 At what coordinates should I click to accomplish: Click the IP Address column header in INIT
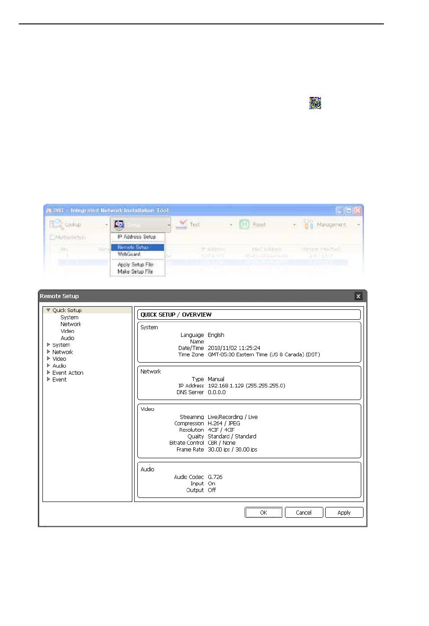[213, 249]
